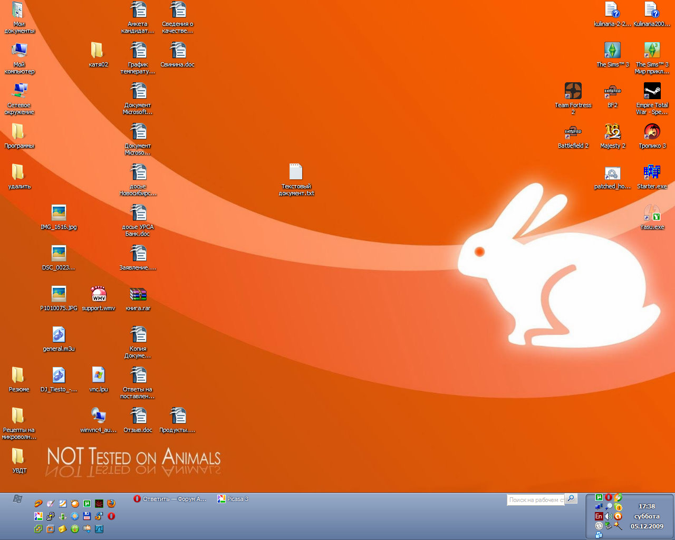Click the Majesty 2 game shortcut
This screenshot has height=540, width=675.
612,135
